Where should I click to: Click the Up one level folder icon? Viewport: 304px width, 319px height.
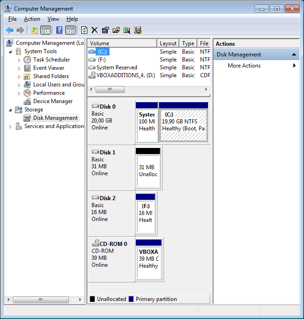pyautogui.click(x=35, y=31)
